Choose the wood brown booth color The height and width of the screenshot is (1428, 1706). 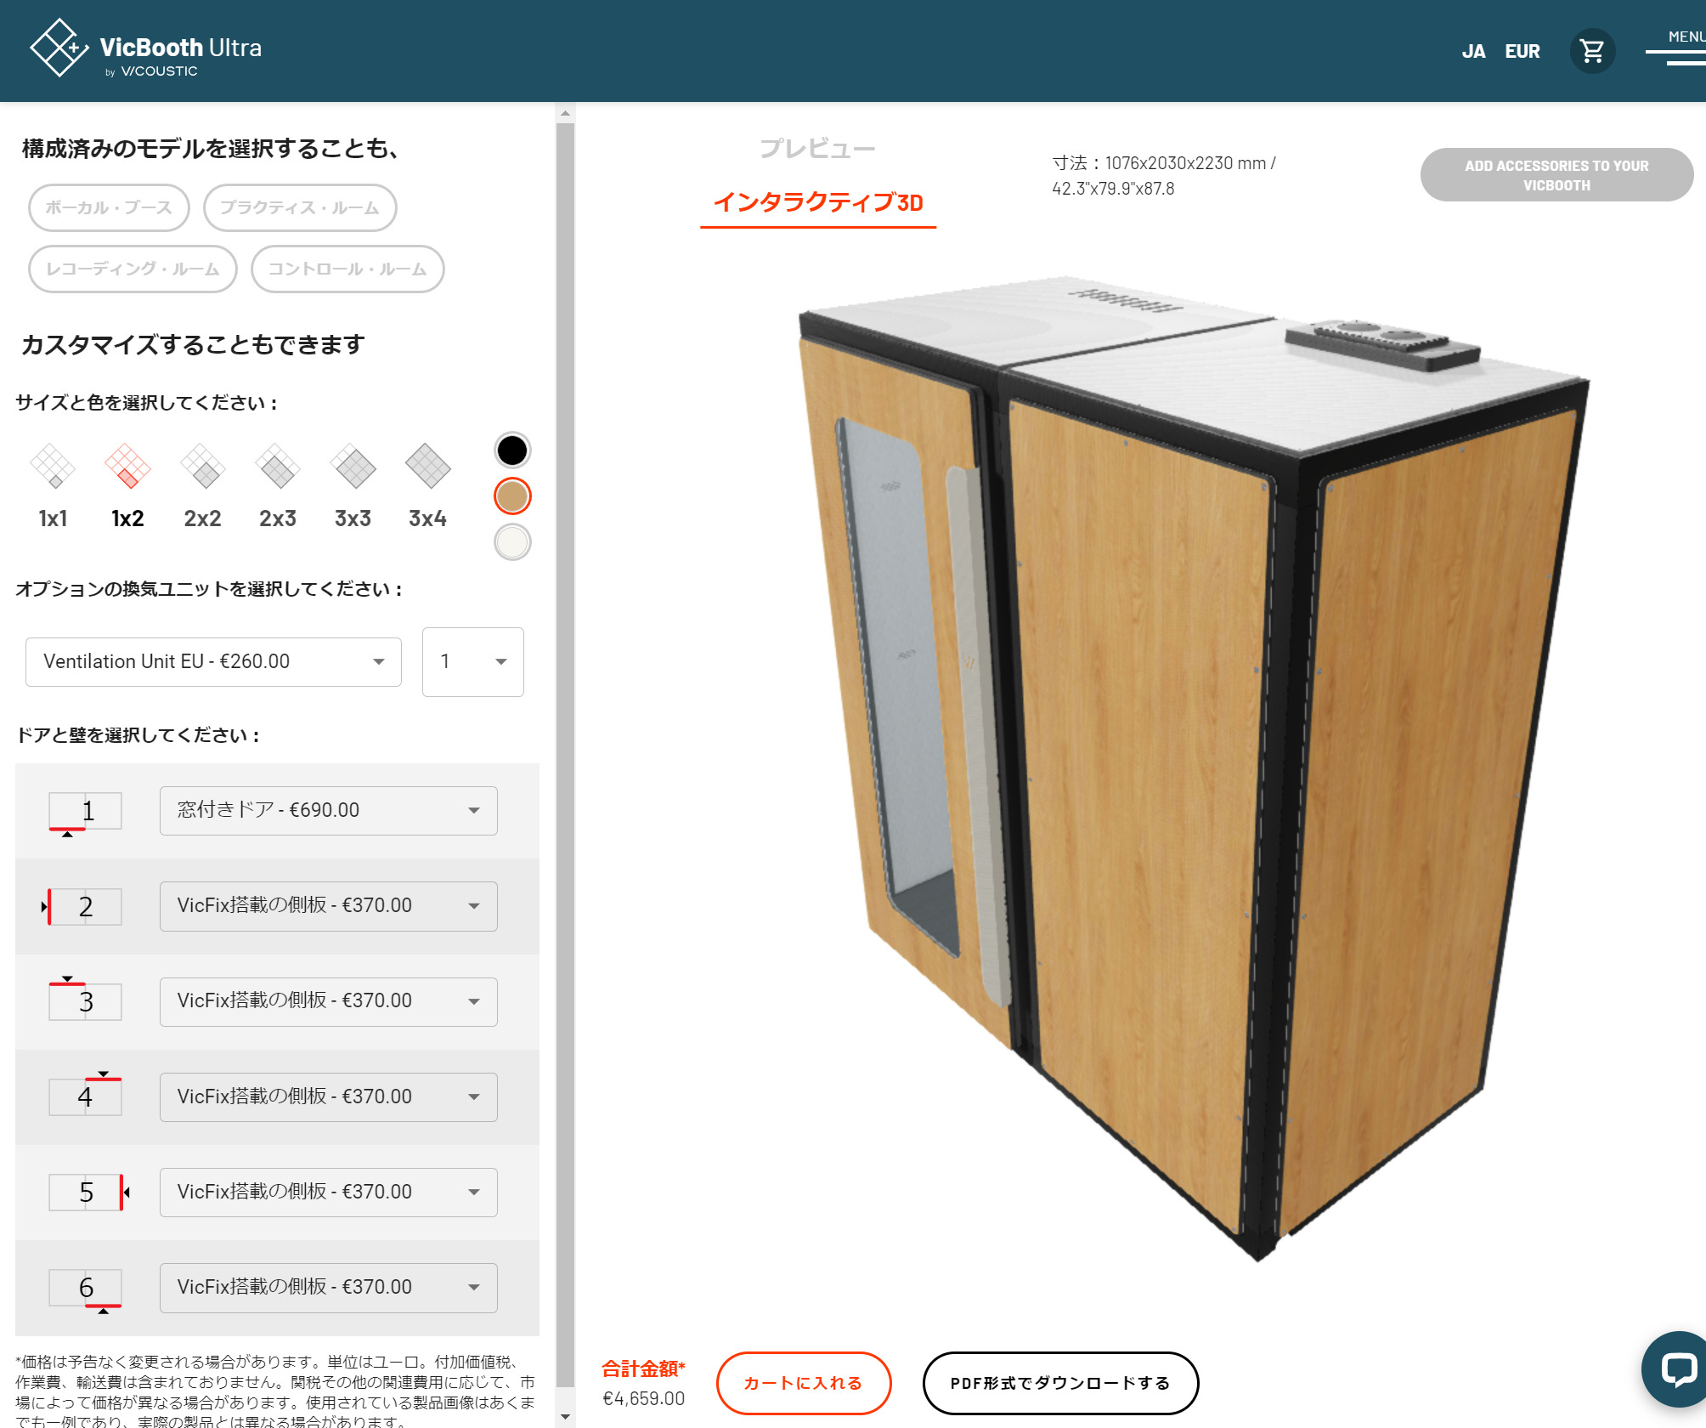tap(512, 496)
